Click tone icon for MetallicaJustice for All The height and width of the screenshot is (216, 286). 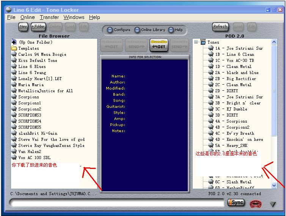[14, 91]
